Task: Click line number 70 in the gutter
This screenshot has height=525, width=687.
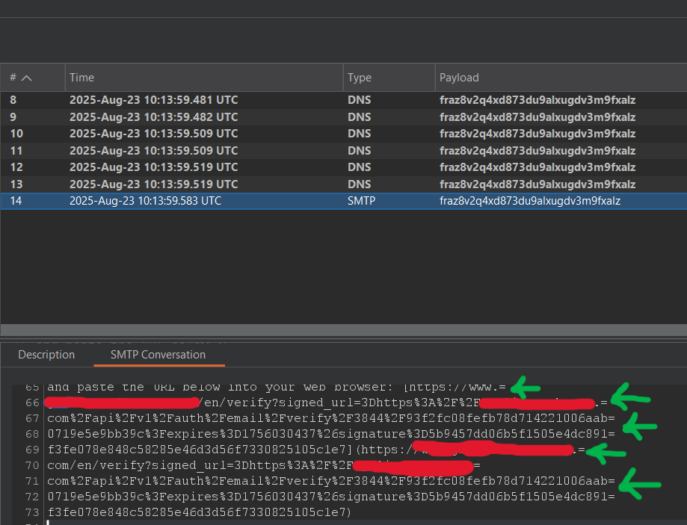Action: 32,465
